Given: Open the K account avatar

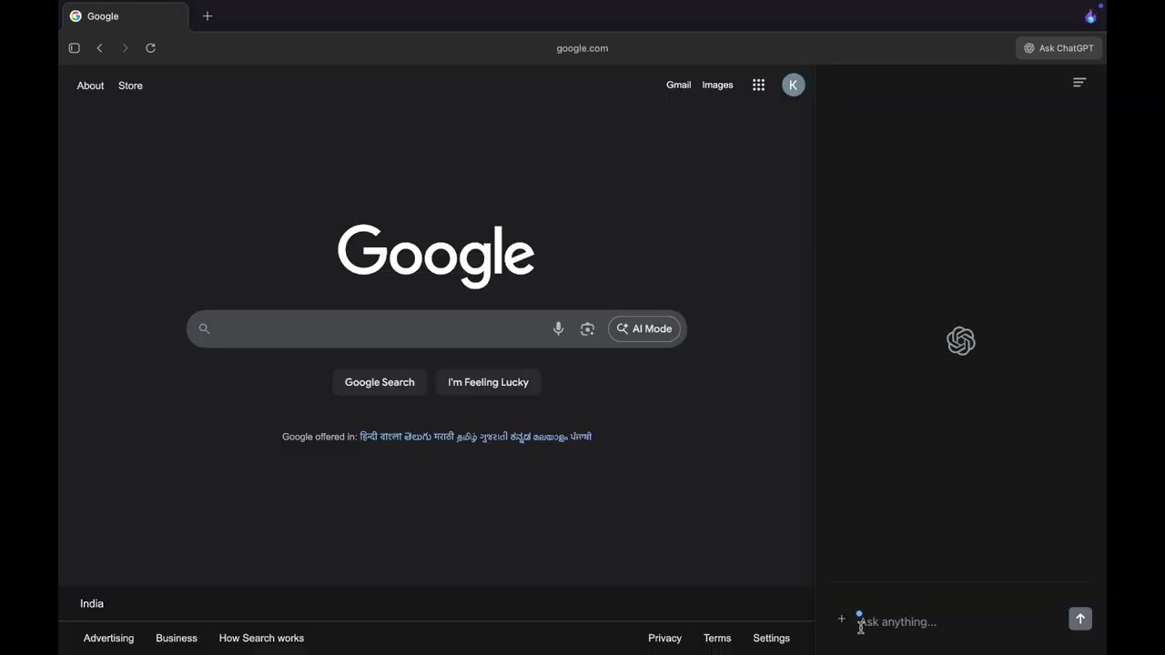Looking at the screenshot, I should pyautogui.click(x=794, y=85).
